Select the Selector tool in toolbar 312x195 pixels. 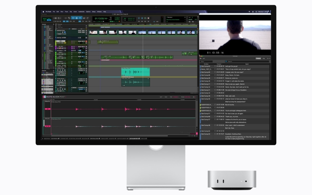tap(76, 18)
